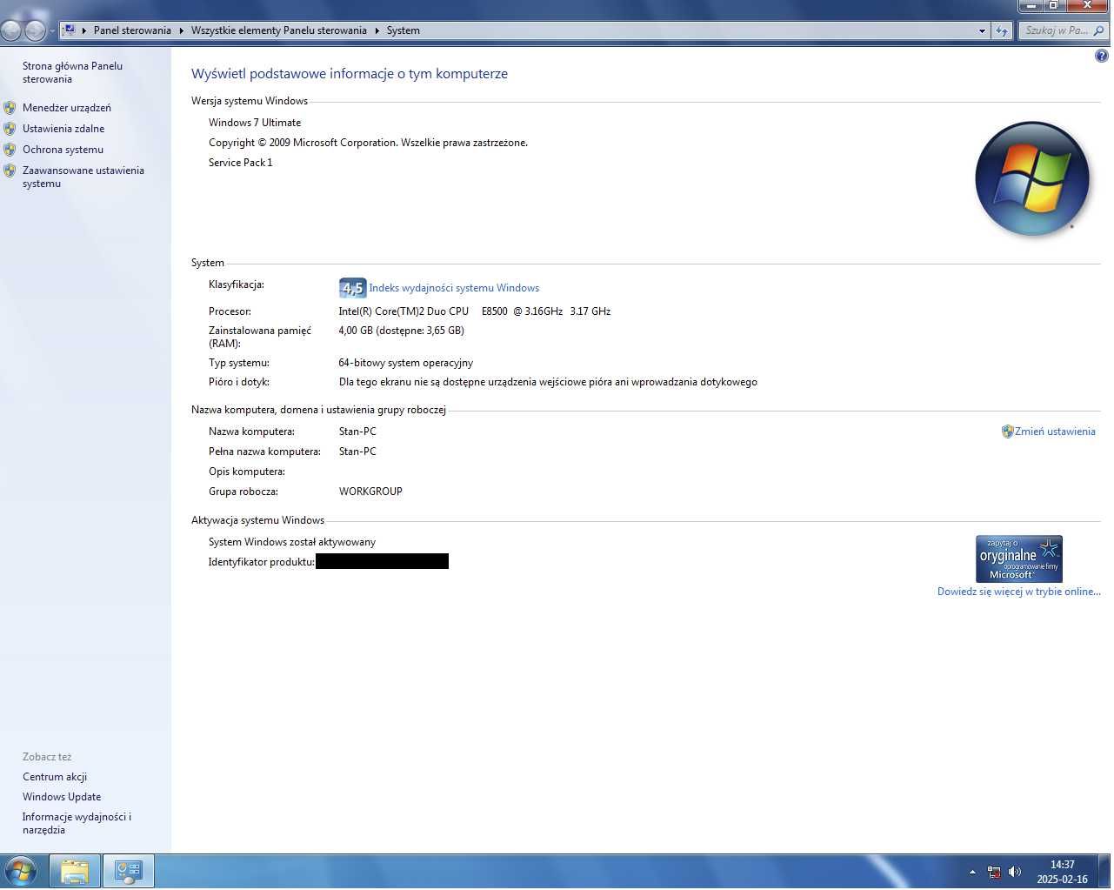Click System Windows został aktywowany text
1114x890 pixels.
pos(292,542)
